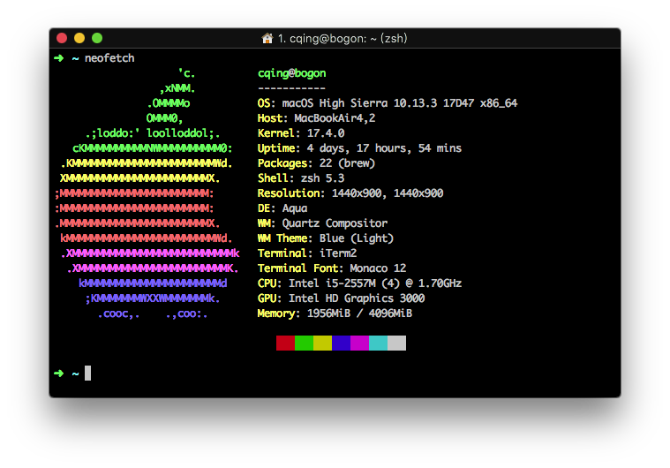Click the 'Packages: 22 (brew)' line
This screenshot has width=670, height=468.
(x=316, y=163)
